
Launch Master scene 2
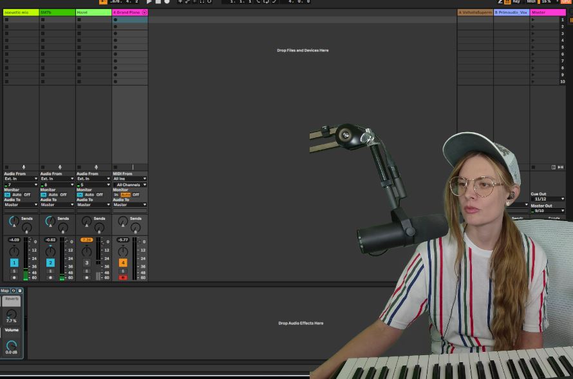click(x=533, y=26)
